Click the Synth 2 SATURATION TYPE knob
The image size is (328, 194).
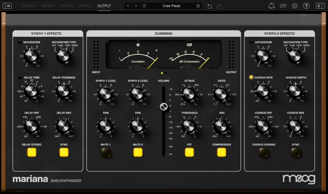[x=295, y=56]
